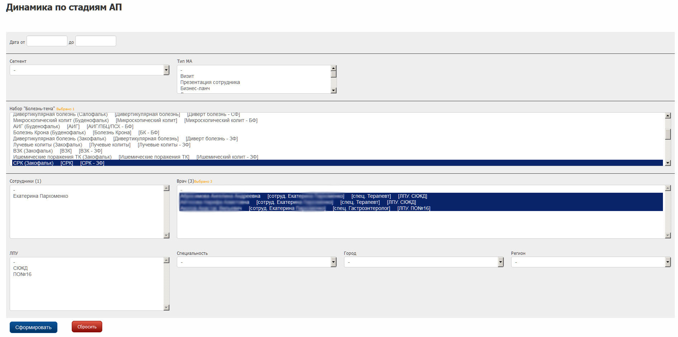Select ПО№16 in ЛПУ list
The height and width of the screenshot is (337, 678).
(x=22, y=274)
